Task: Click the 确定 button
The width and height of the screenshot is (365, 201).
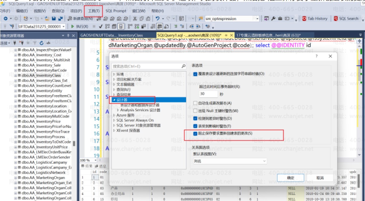Action: tap(291, 178)
